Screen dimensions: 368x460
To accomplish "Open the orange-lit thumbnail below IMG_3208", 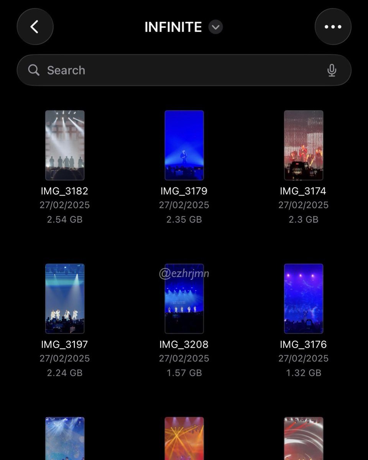I will point(184,439).
